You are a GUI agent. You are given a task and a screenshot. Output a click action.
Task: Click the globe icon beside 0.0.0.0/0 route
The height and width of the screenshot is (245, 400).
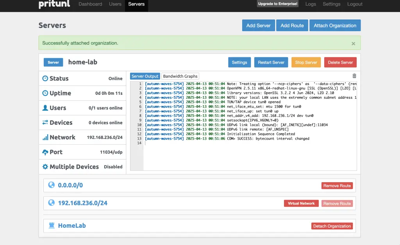coord(51,185)
